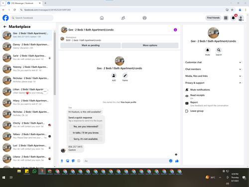Add people to the chat

click(x=114, y=76)
